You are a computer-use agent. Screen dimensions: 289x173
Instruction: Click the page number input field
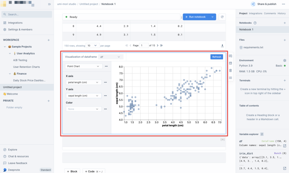[144, 45]
